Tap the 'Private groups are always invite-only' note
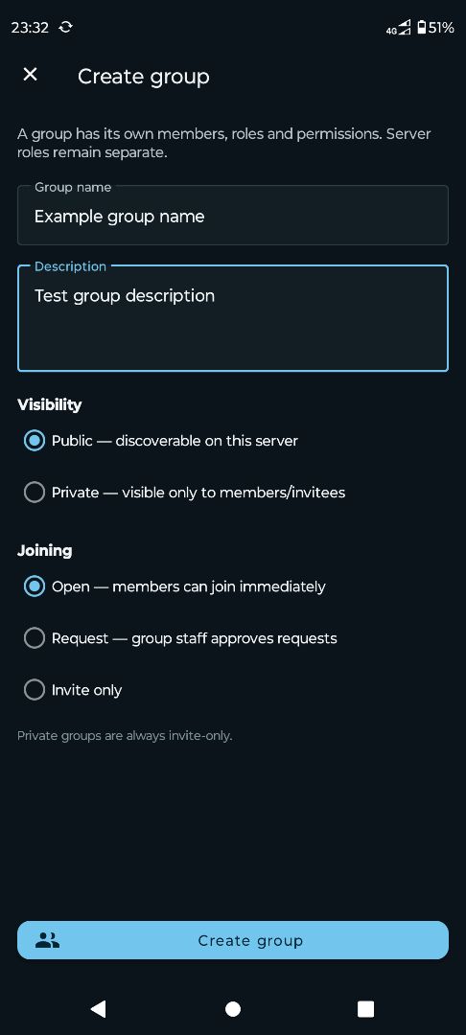466x1035 pixels. click(x=125, y=735)
